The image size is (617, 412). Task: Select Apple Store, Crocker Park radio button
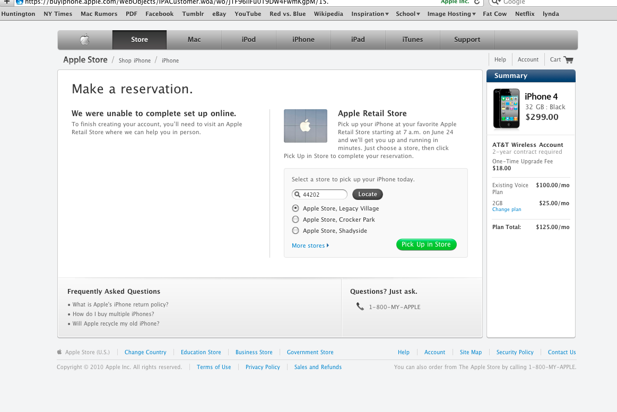[x=296, y=220]
